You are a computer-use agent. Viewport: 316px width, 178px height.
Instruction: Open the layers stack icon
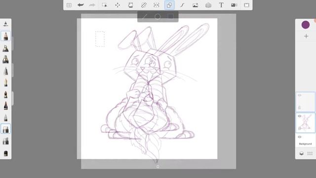coord(302,154)
